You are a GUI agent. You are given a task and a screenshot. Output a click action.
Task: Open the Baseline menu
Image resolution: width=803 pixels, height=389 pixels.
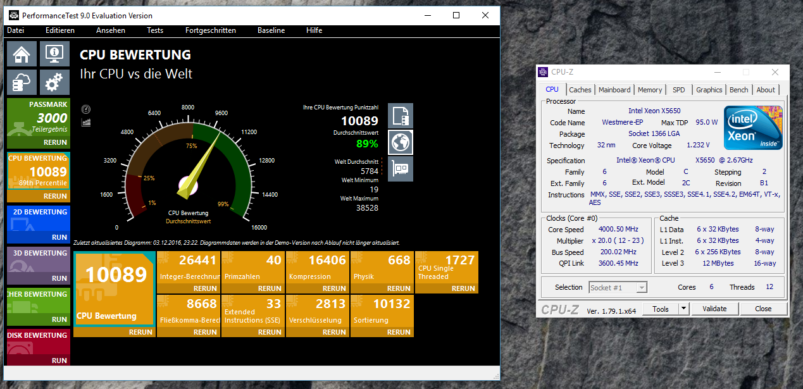point(271,30)
